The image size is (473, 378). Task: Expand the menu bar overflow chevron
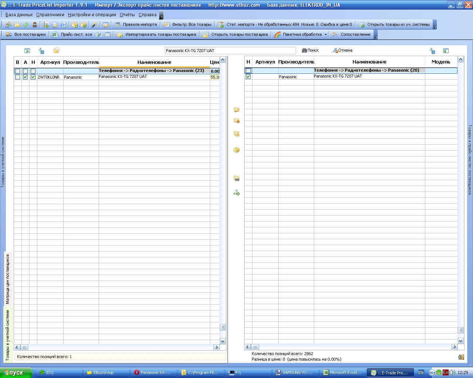(x=161, y=15)
